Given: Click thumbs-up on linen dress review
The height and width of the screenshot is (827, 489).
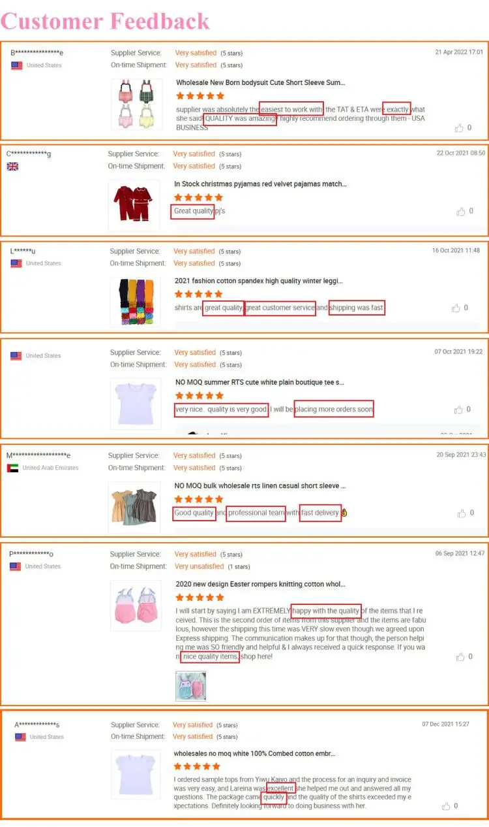Looking at the screenshot, I should click(462, 513).
